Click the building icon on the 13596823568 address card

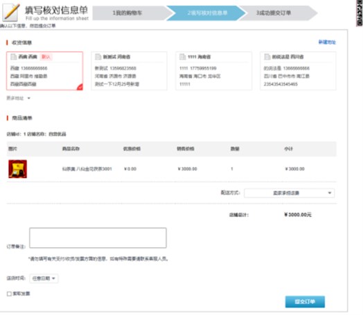coord(98,57)
